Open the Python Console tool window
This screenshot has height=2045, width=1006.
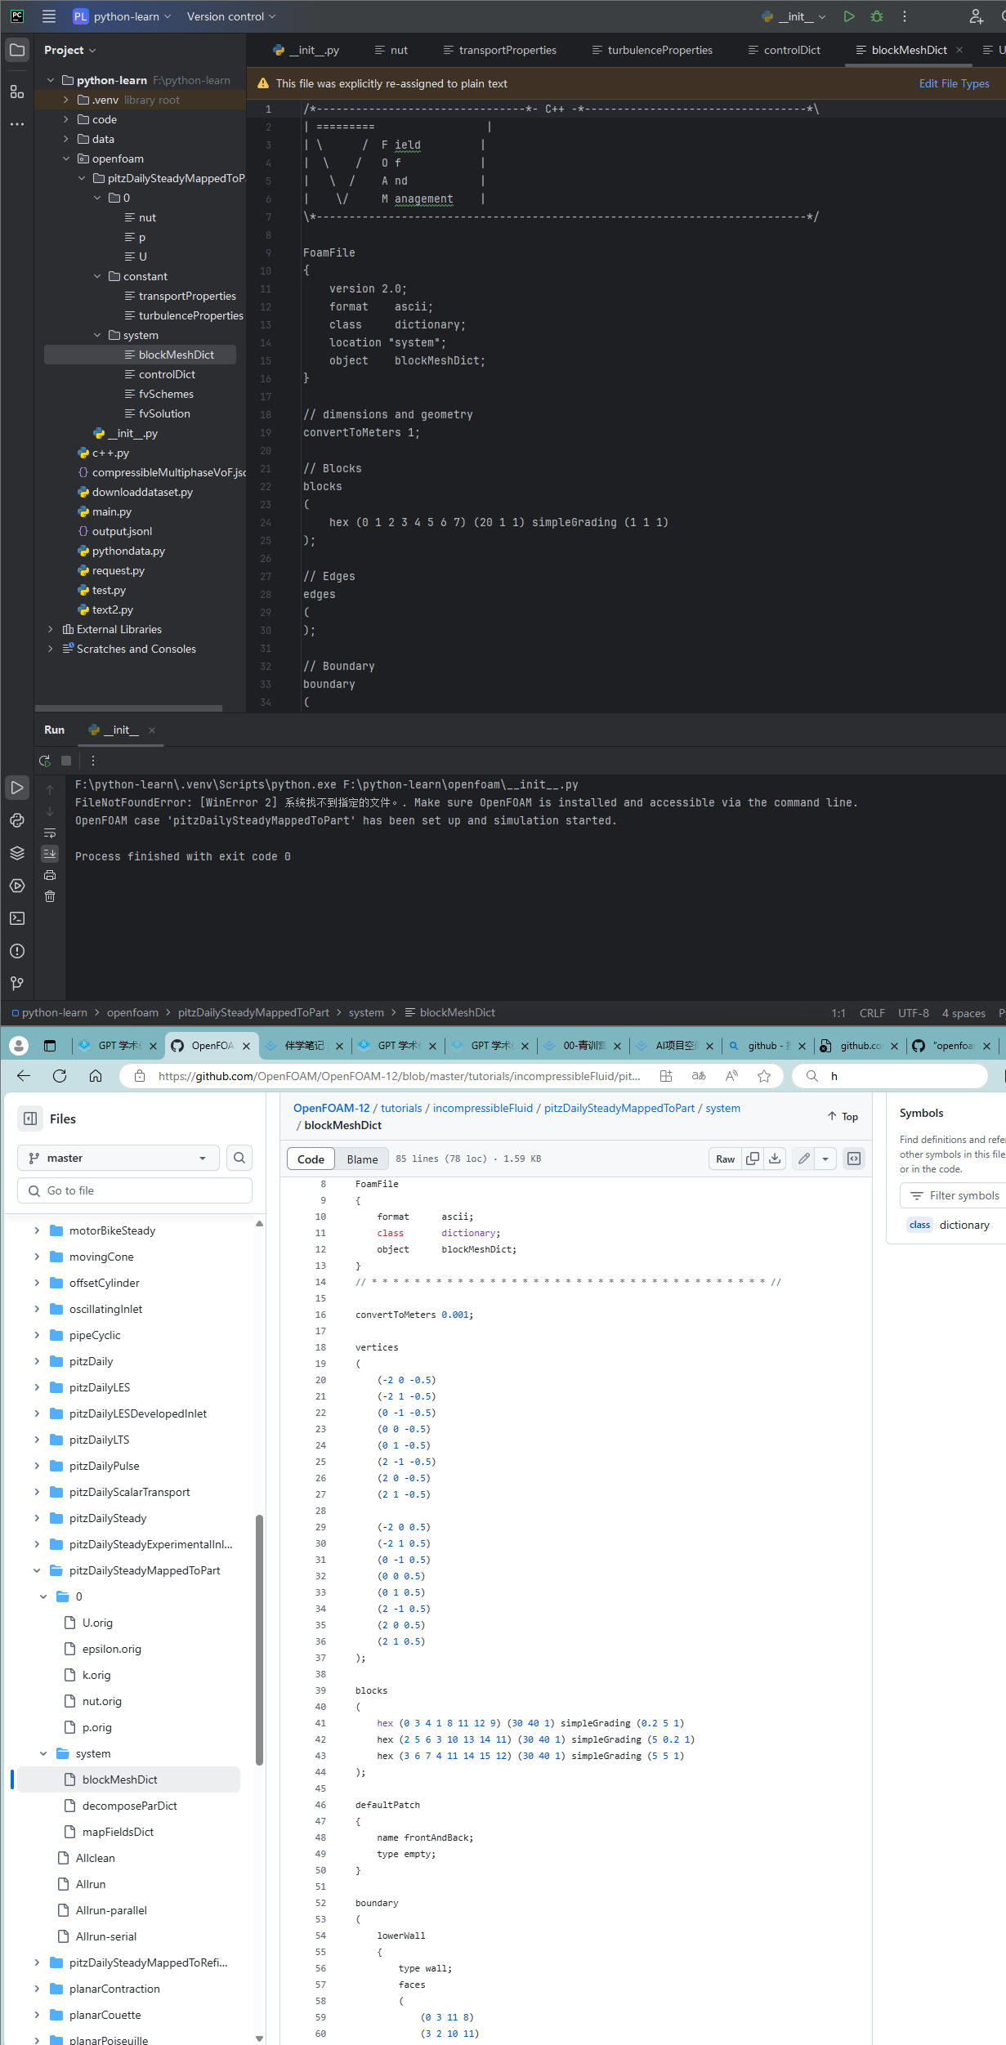tap(17, 820)
